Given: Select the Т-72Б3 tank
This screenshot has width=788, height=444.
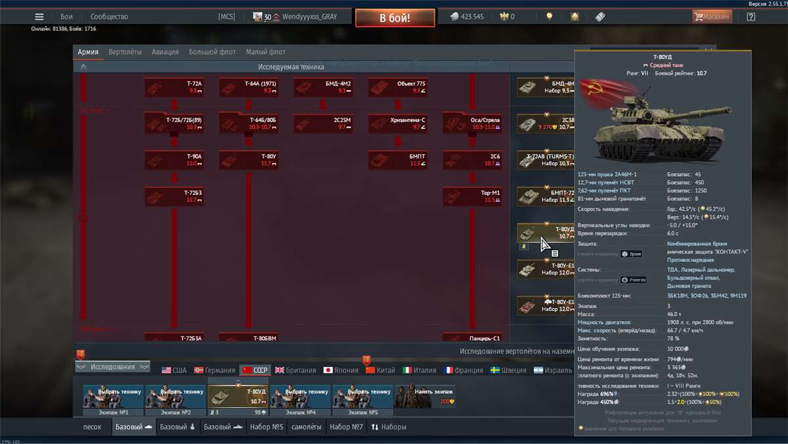Looking at the screenshot, I should 174,196.
